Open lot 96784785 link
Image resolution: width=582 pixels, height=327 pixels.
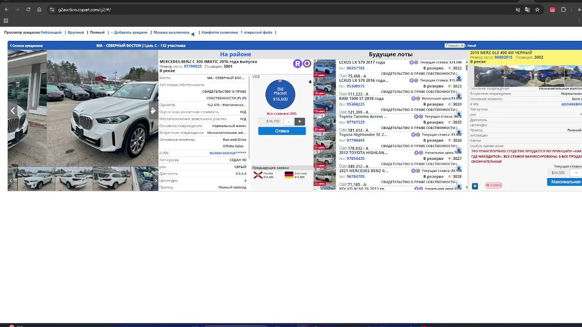pyautogui.click(x=356, y=177)
